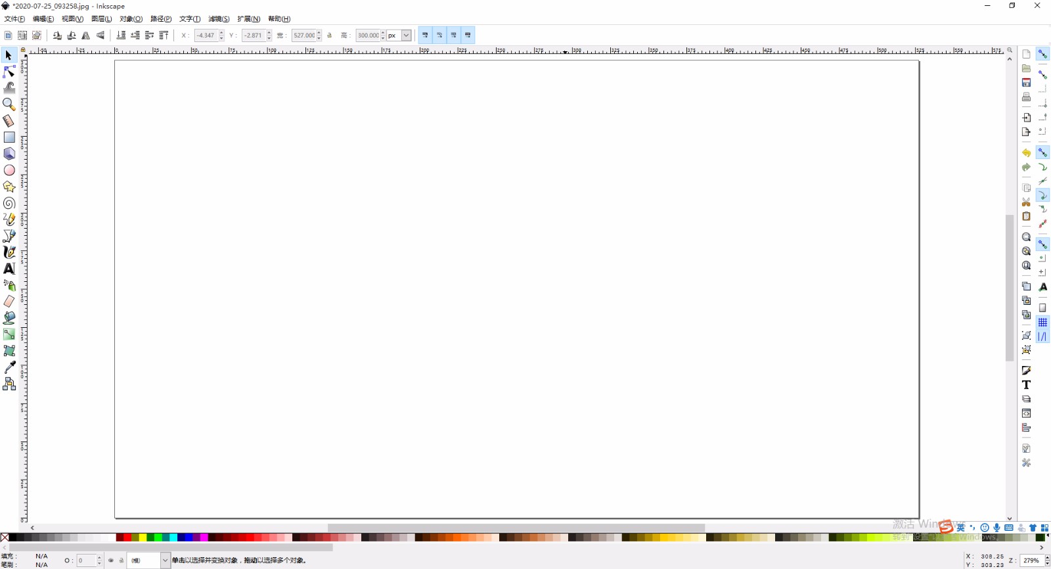Toggle width/height lock ratio
This screenshot has height=569, width=1051.
(330, 35)
